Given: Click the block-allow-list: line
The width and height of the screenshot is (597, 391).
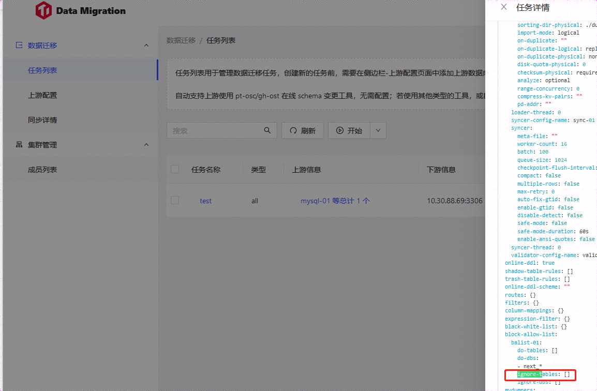Looking at the screenshot, I should pos(531,334).
